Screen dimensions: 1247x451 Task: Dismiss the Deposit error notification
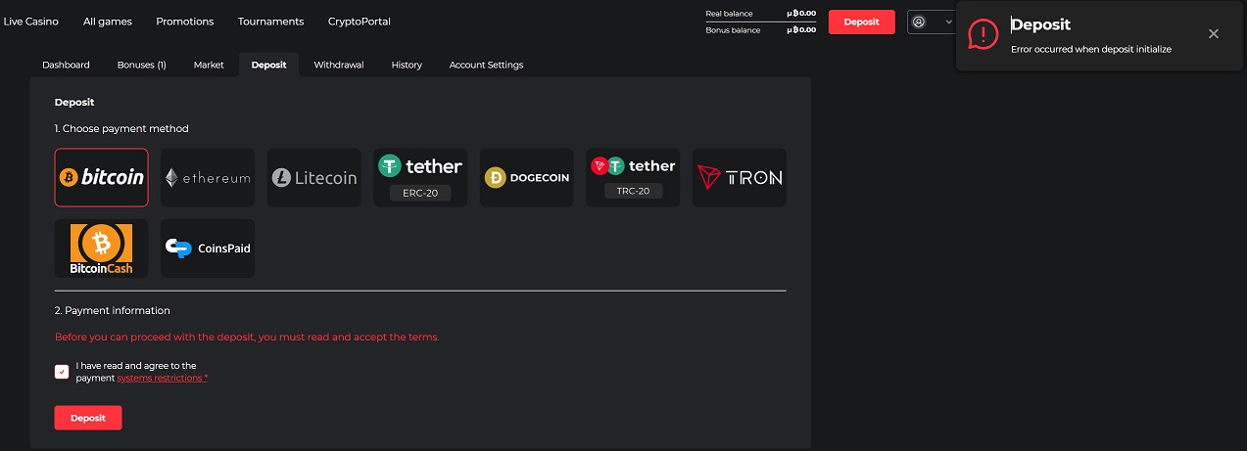point(1214,34)
